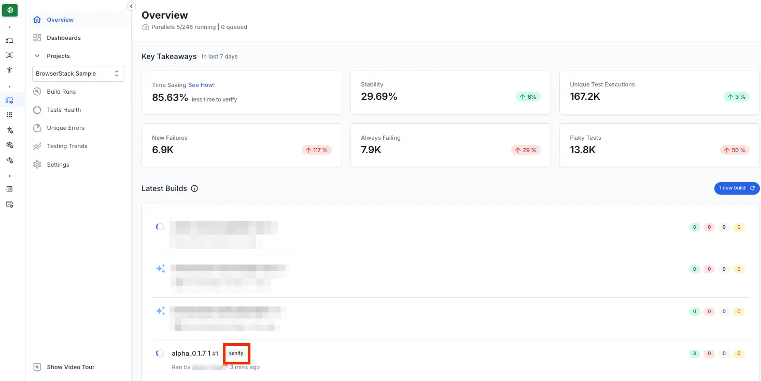Click Show Video Tour
Screen dimensions: 761x381
click(71, 367)
